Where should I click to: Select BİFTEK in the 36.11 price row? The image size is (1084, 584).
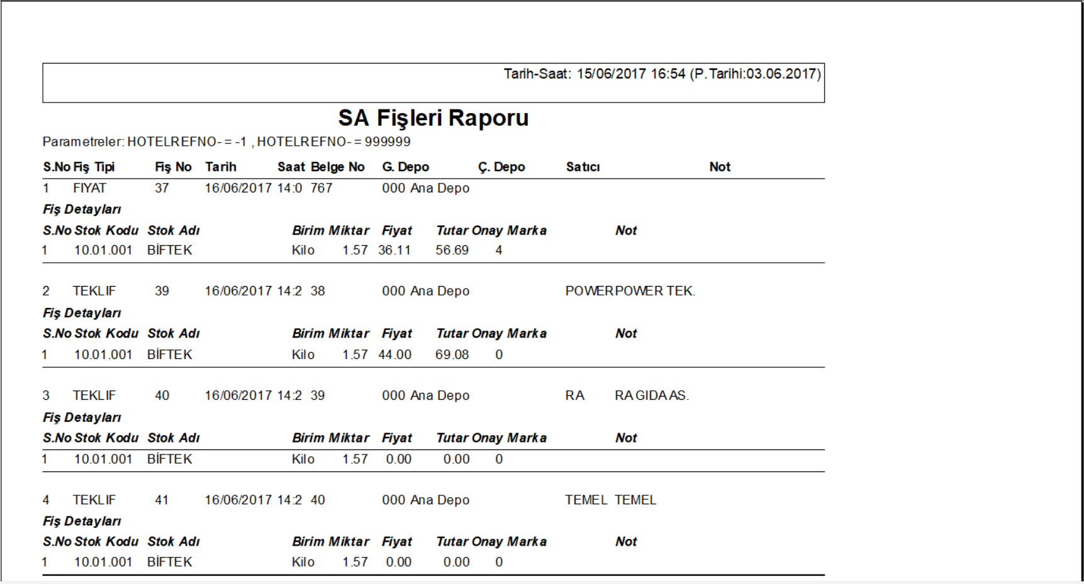pos(170,250)
